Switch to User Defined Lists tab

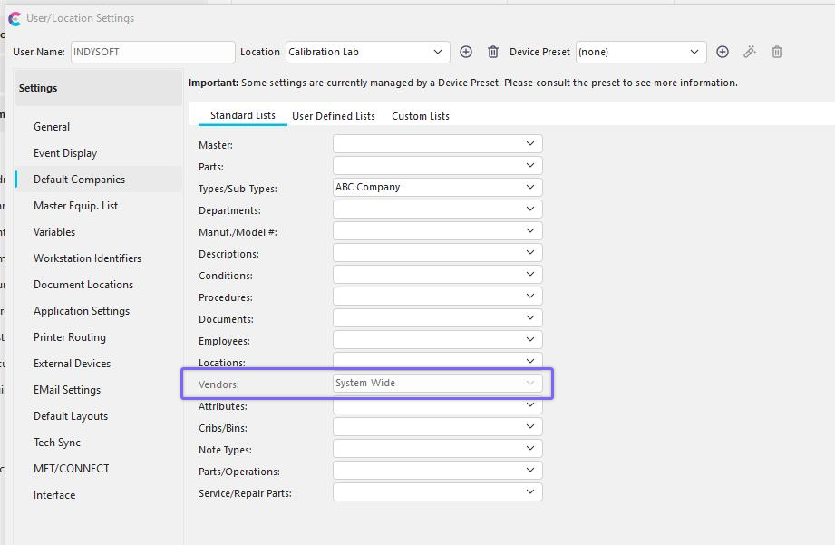(333, 116)
